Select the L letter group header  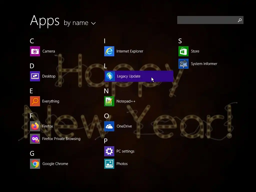(105, 66)
